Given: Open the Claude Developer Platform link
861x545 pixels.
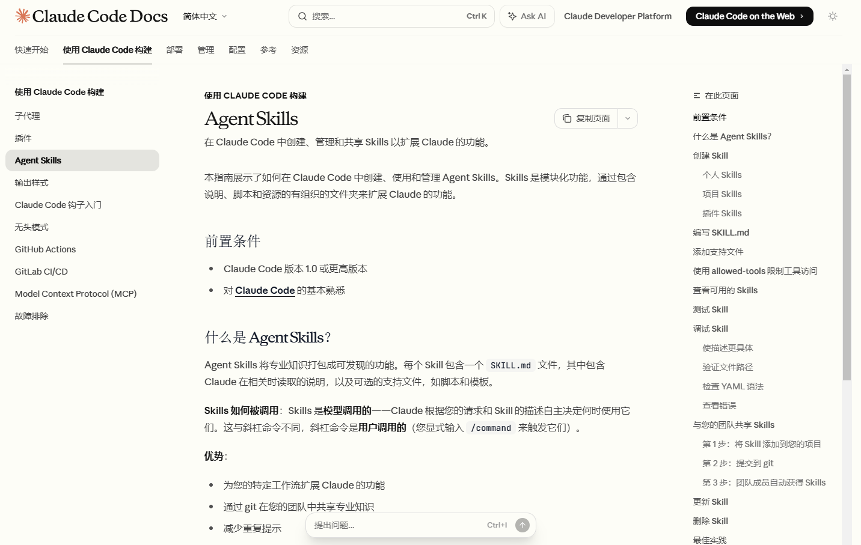Looking at the screenshot, I should point(617,16).
